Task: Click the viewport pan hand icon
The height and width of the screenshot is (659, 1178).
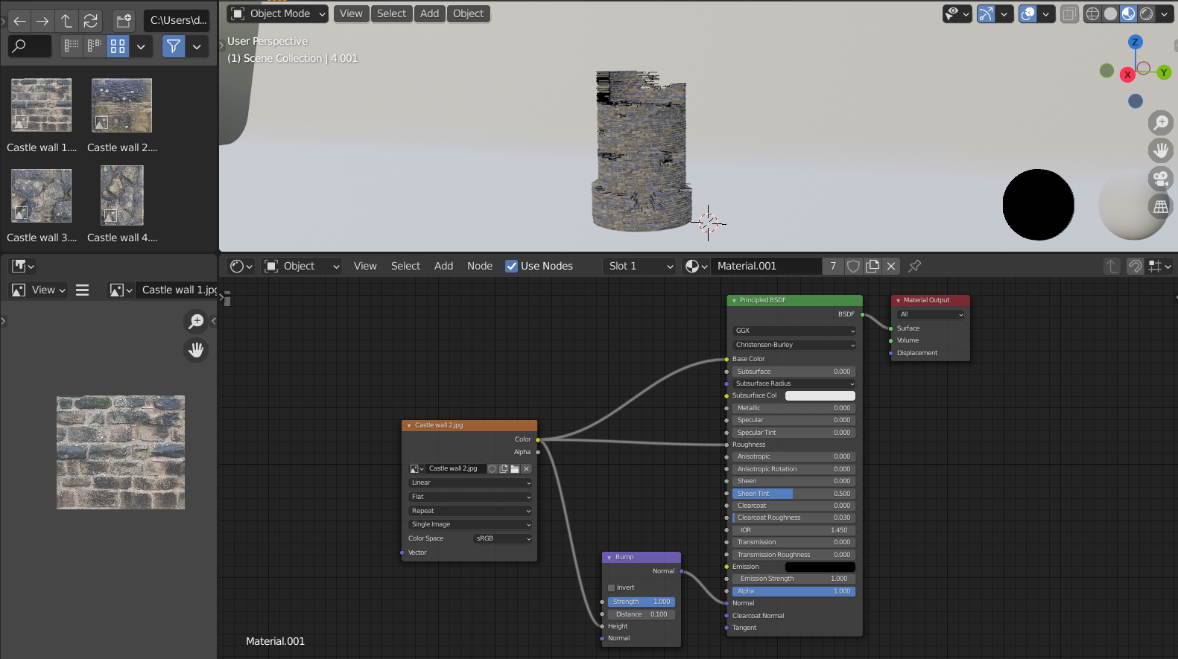Action: tap(1160, 151)
